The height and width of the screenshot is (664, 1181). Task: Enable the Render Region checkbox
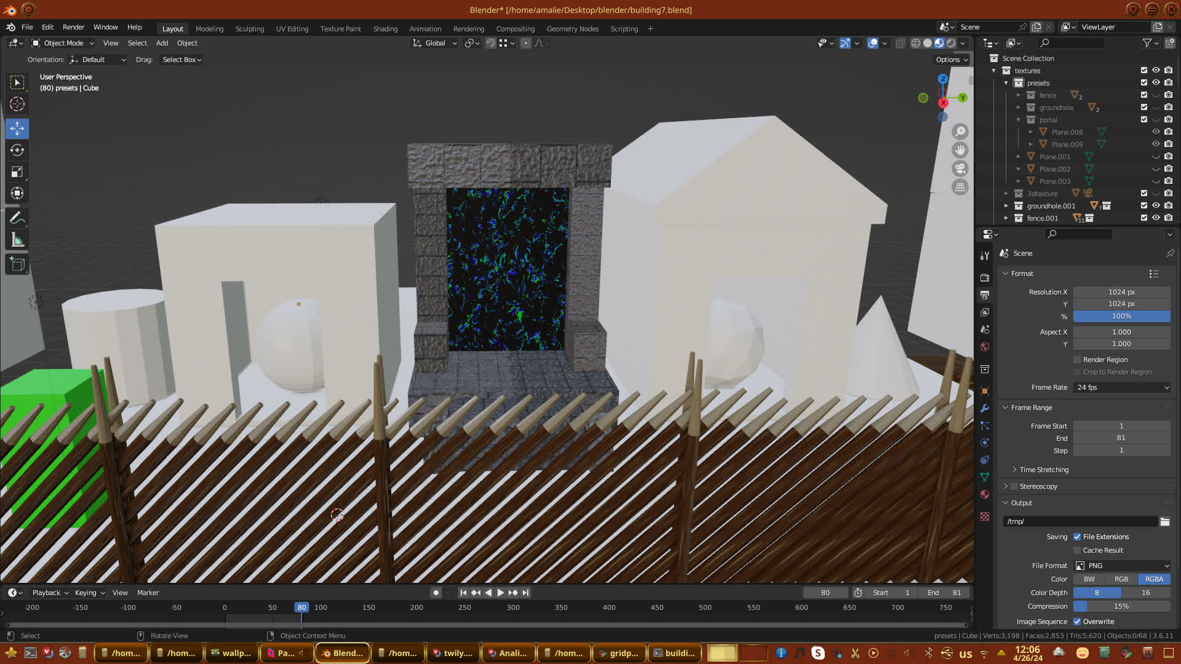pos(1077,360)
